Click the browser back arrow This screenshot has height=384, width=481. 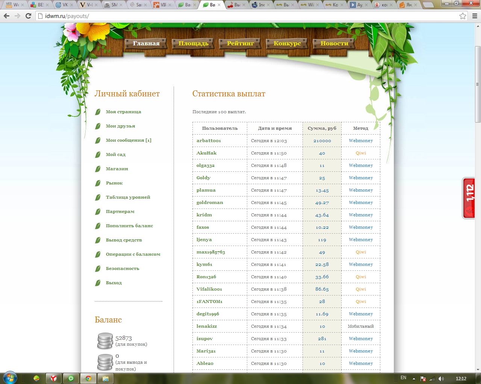coord(6,16)
